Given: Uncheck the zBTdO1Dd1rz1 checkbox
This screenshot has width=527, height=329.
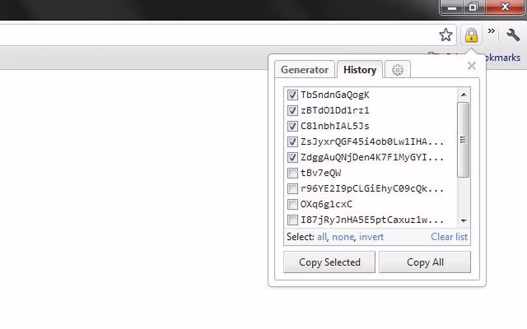Looking at the screenshot, I should click(x=292, y=110).
